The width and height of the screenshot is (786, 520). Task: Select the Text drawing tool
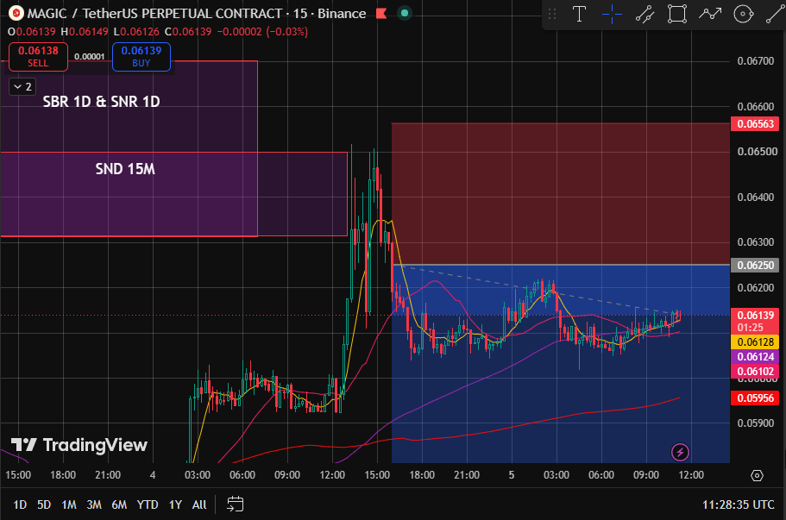tap(579, 14)
